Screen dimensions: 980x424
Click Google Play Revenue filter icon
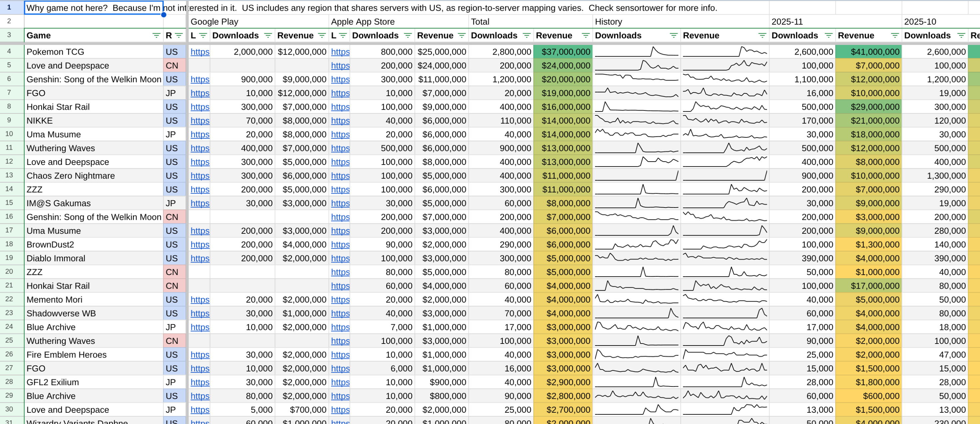(x=322, y=36)
